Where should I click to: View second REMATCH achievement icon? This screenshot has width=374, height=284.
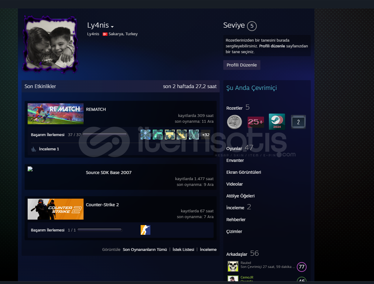pos(158,135)
